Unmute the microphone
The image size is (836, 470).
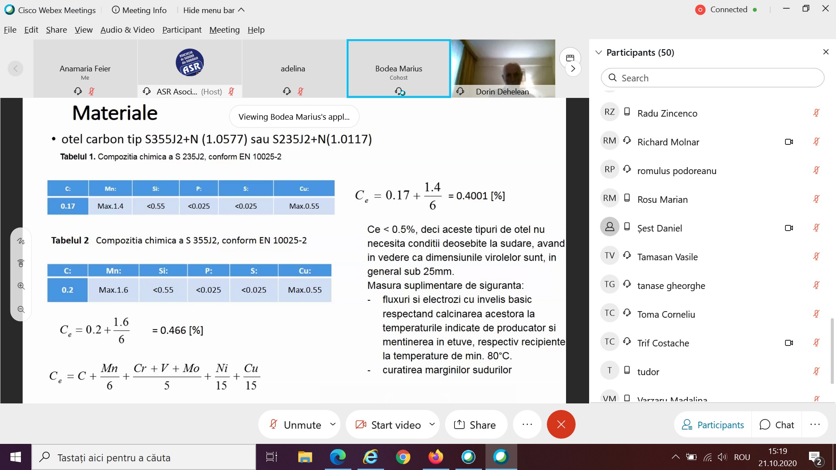point(295,425)
